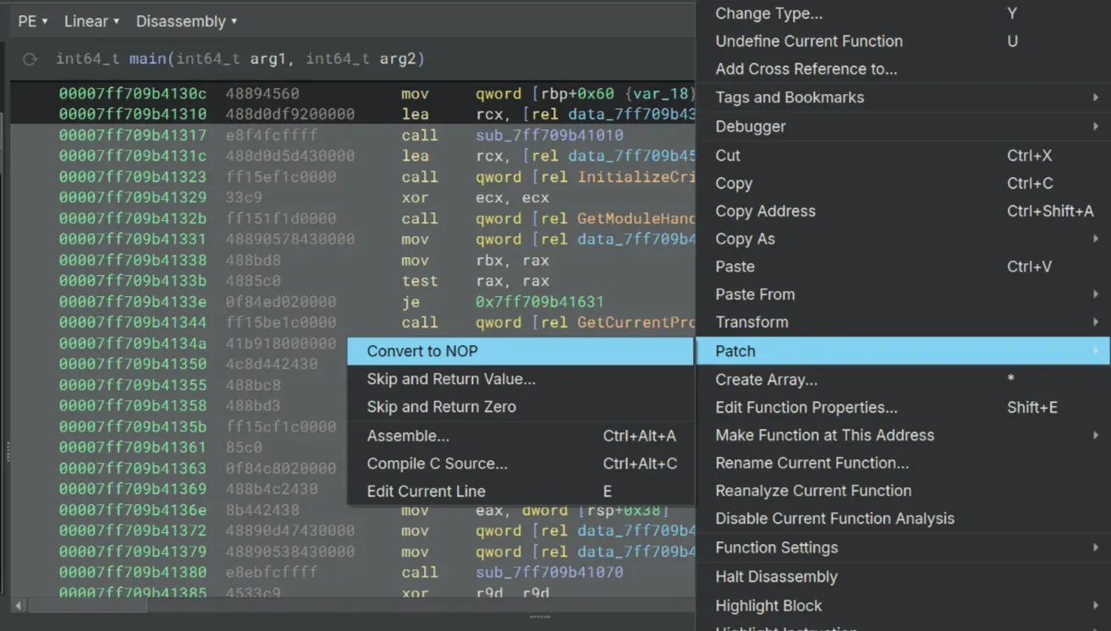Choose Compile C Source option
The width and height of the screenshot is (1111, 631).
pyautogui.click(x=437, y=464)
